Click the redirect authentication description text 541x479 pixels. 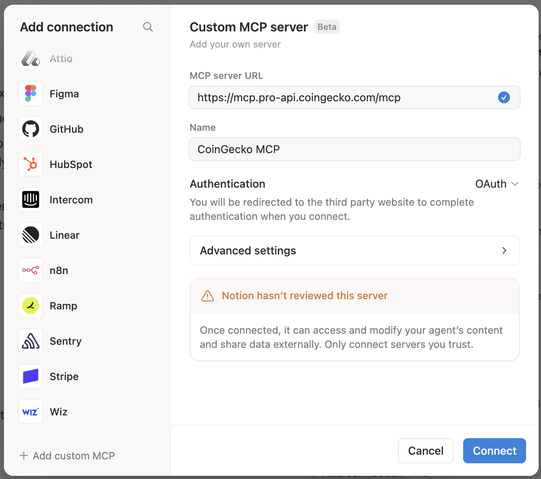tap(332, 209)
